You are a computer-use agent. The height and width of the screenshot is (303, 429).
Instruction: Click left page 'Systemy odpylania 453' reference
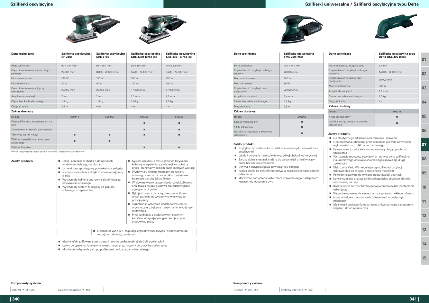coord(74,290)
